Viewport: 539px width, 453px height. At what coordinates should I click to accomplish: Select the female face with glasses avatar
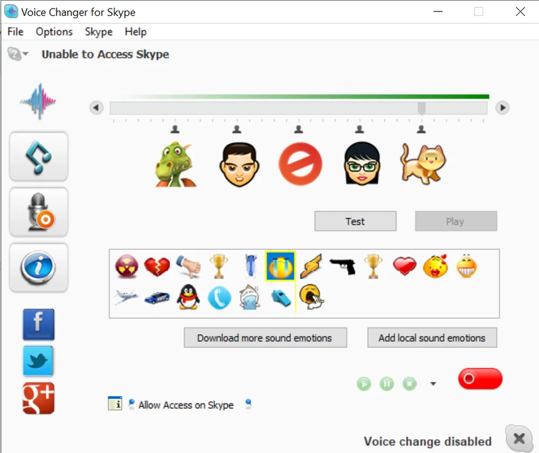click(362, 164)
